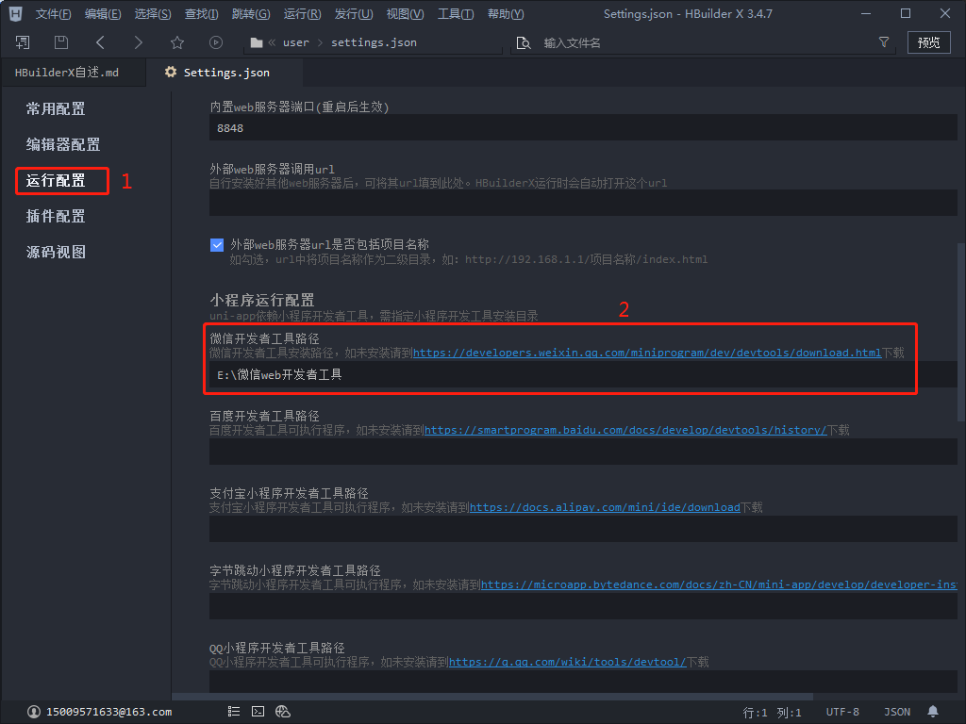This screenshot has height=724, width=966.
Task: Open the 查找(I) menu
Action: (201, 13)
